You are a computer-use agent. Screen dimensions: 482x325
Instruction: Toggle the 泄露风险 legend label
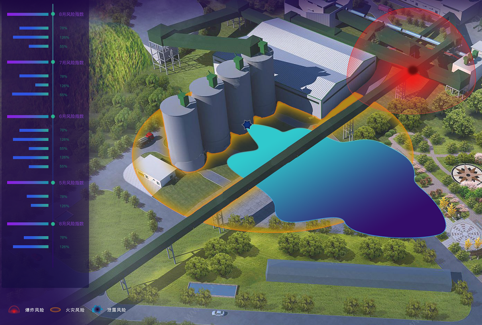pyautogui.click(x=116, y=310)
